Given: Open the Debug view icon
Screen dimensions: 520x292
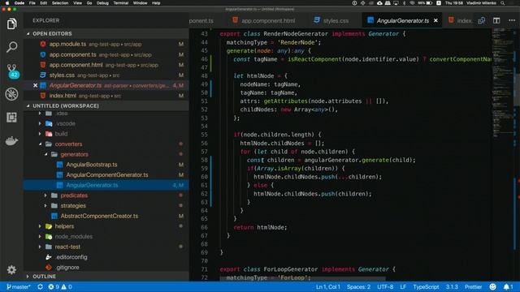Looking at the screenshot, I should [x=11, y=94].
